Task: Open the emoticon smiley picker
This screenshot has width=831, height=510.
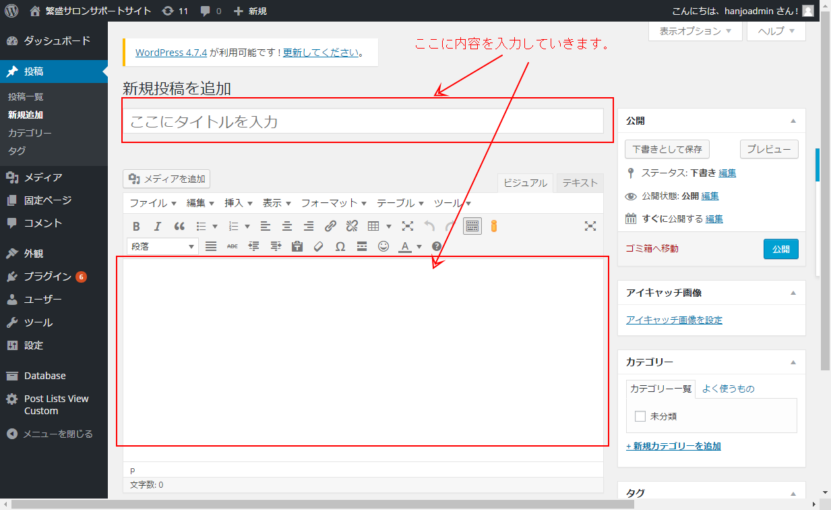Action: click(x=383, y=247)
